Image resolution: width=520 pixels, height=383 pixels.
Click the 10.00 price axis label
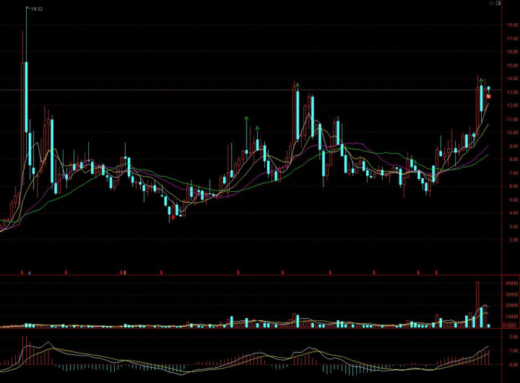(512, 133)
